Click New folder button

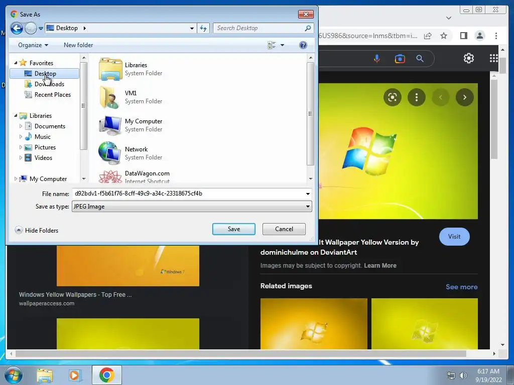78,45
